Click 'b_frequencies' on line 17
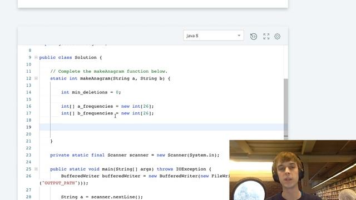 pos(95,113)
